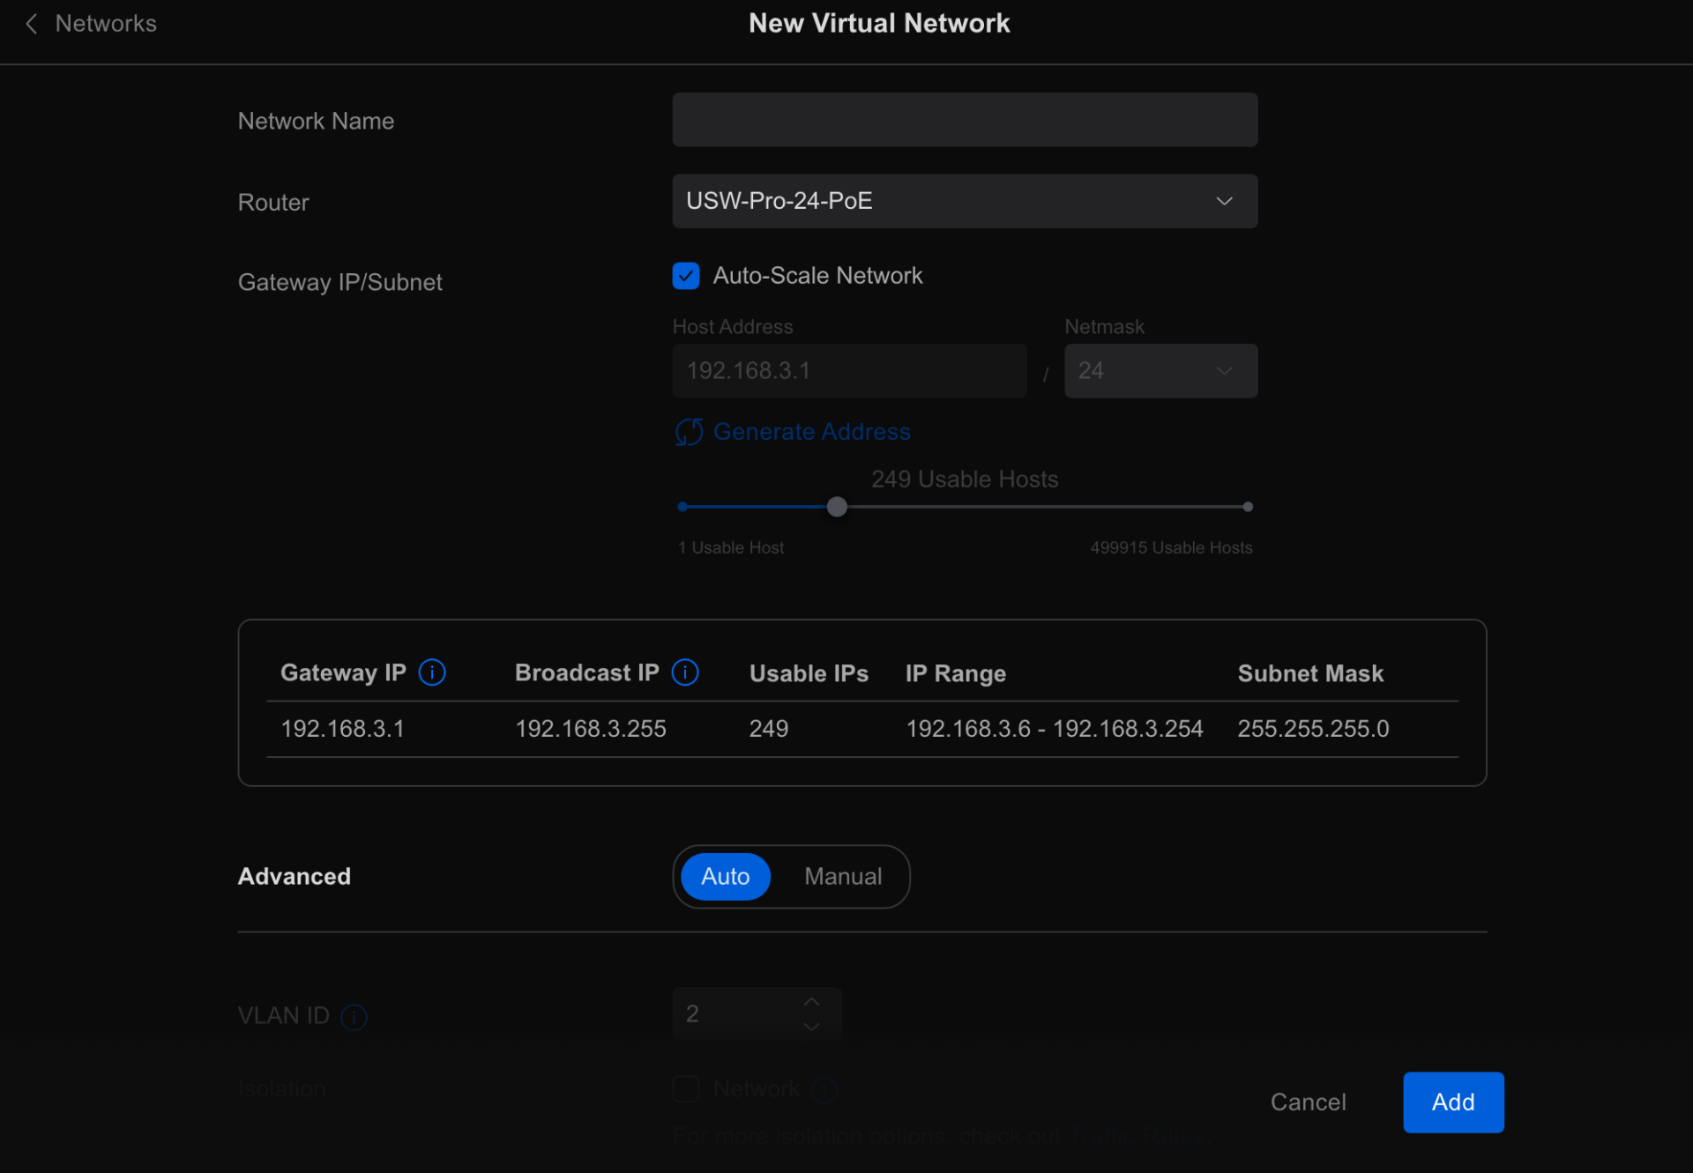Image resolution: width=1693 pixels, height=1173 pixels.
Task: Click the Cancel button
Action: click(x=1307, y=1101)
